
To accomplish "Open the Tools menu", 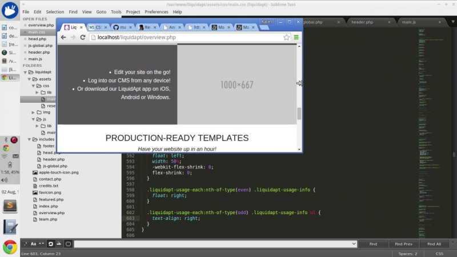I will click(x=116, y=12).
